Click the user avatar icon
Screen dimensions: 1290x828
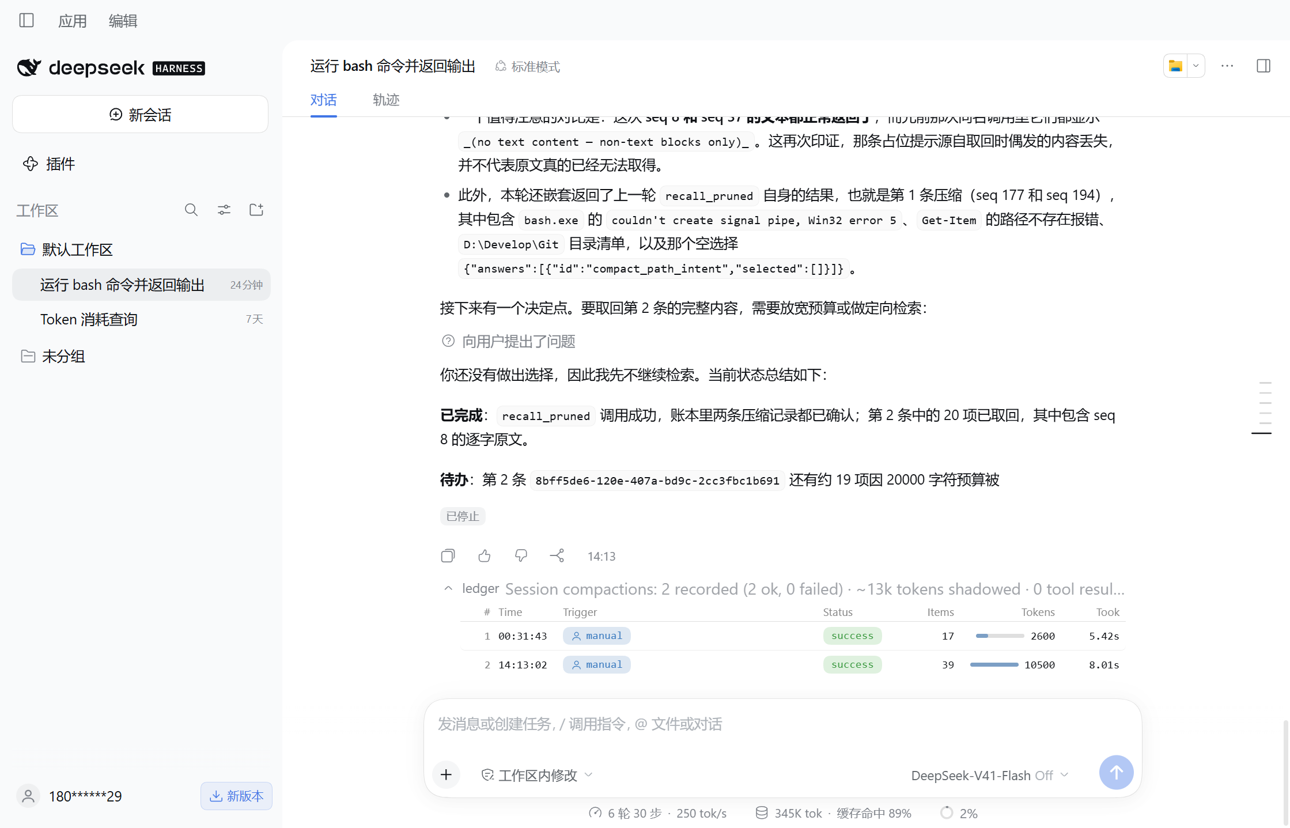[28, 796]
